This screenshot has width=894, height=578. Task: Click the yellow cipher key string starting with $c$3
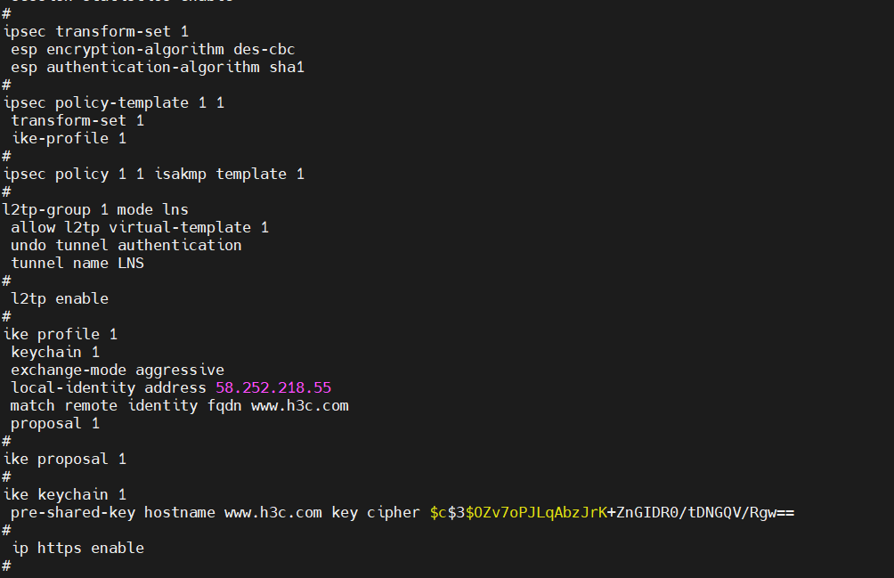click(516, 512)
